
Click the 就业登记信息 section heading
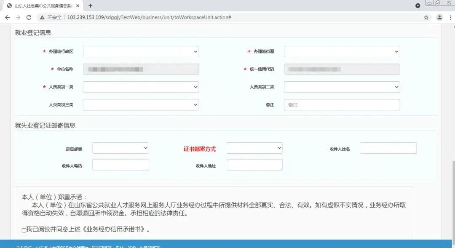(33, 32)
